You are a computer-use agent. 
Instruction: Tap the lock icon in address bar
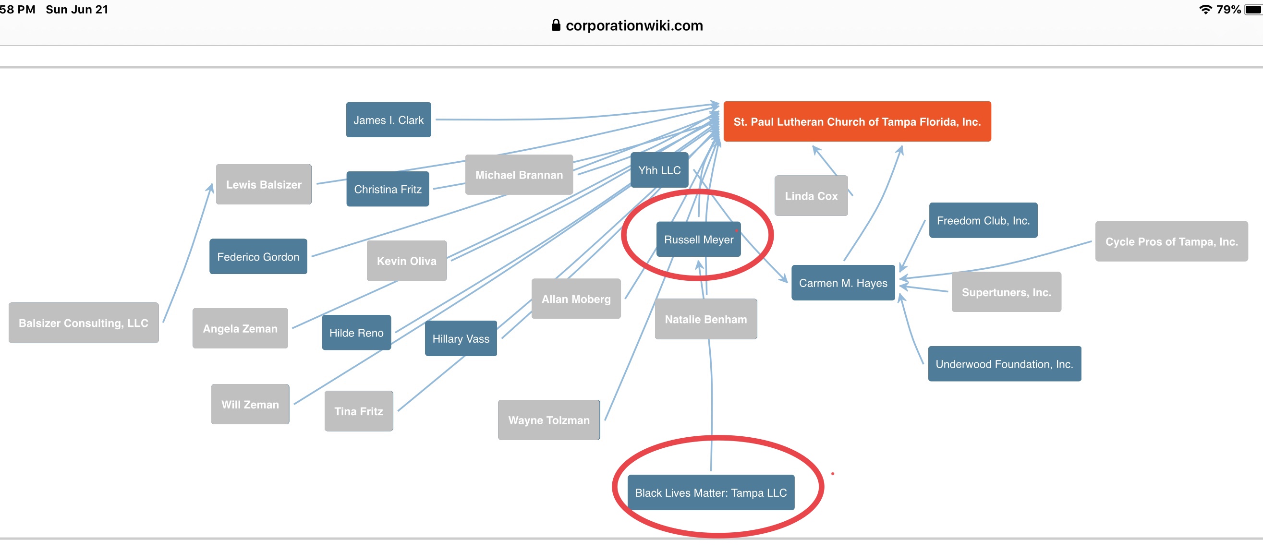[556, 25]
